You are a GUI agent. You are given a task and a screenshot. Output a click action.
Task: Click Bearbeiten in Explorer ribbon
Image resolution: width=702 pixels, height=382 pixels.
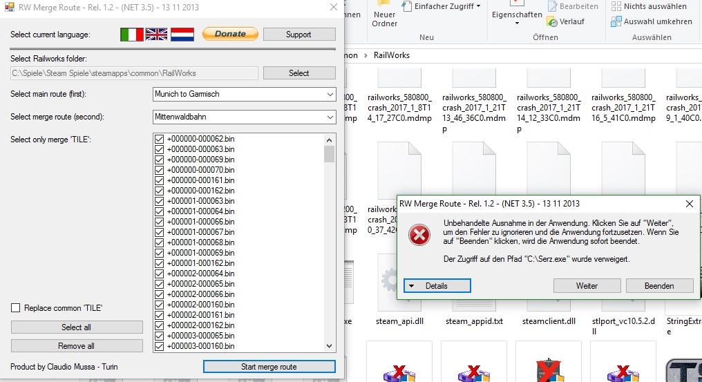pyautogui.click(x=573, y=6)
